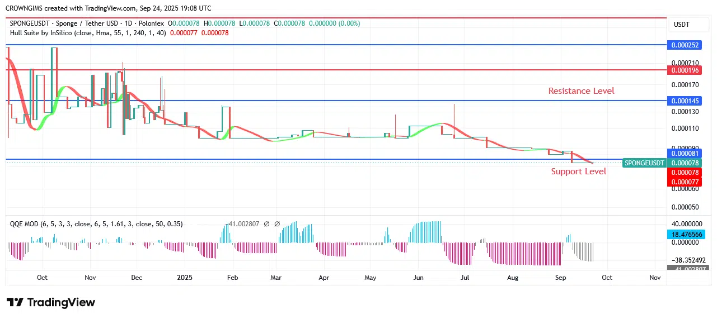Click the red 0.000077 Hull price label
This screenshot has width=717, height=319.
[686, 182]
